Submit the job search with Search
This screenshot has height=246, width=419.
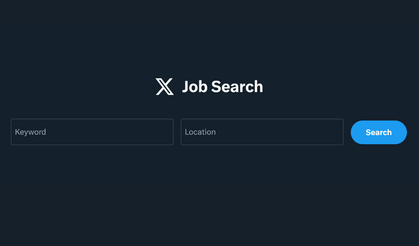point(379,132)
